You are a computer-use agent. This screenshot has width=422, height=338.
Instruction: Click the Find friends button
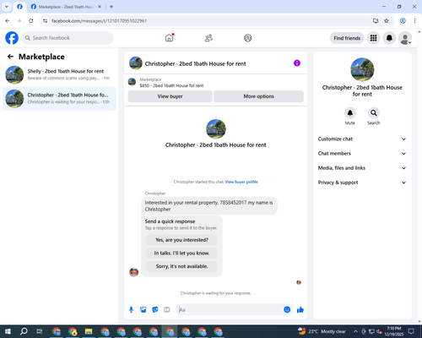click(347, 38)
